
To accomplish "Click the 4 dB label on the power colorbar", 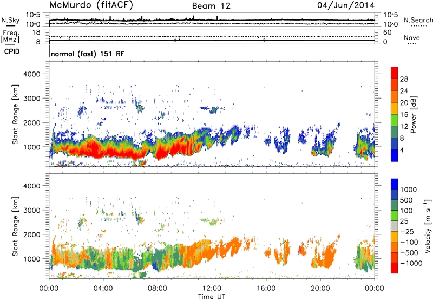I will pos(402,151).
